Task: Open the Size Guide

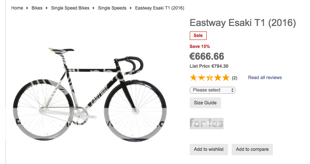Action: pyautogui.click(x=205, y=103)
